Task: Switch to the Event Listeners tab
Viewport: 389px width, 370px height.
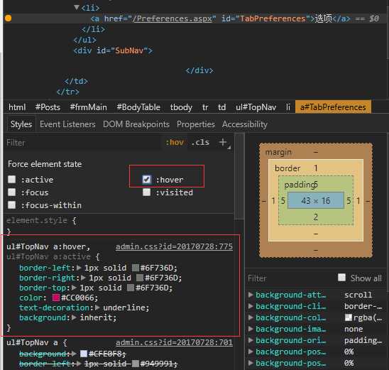Action: [x=67, y=124]
